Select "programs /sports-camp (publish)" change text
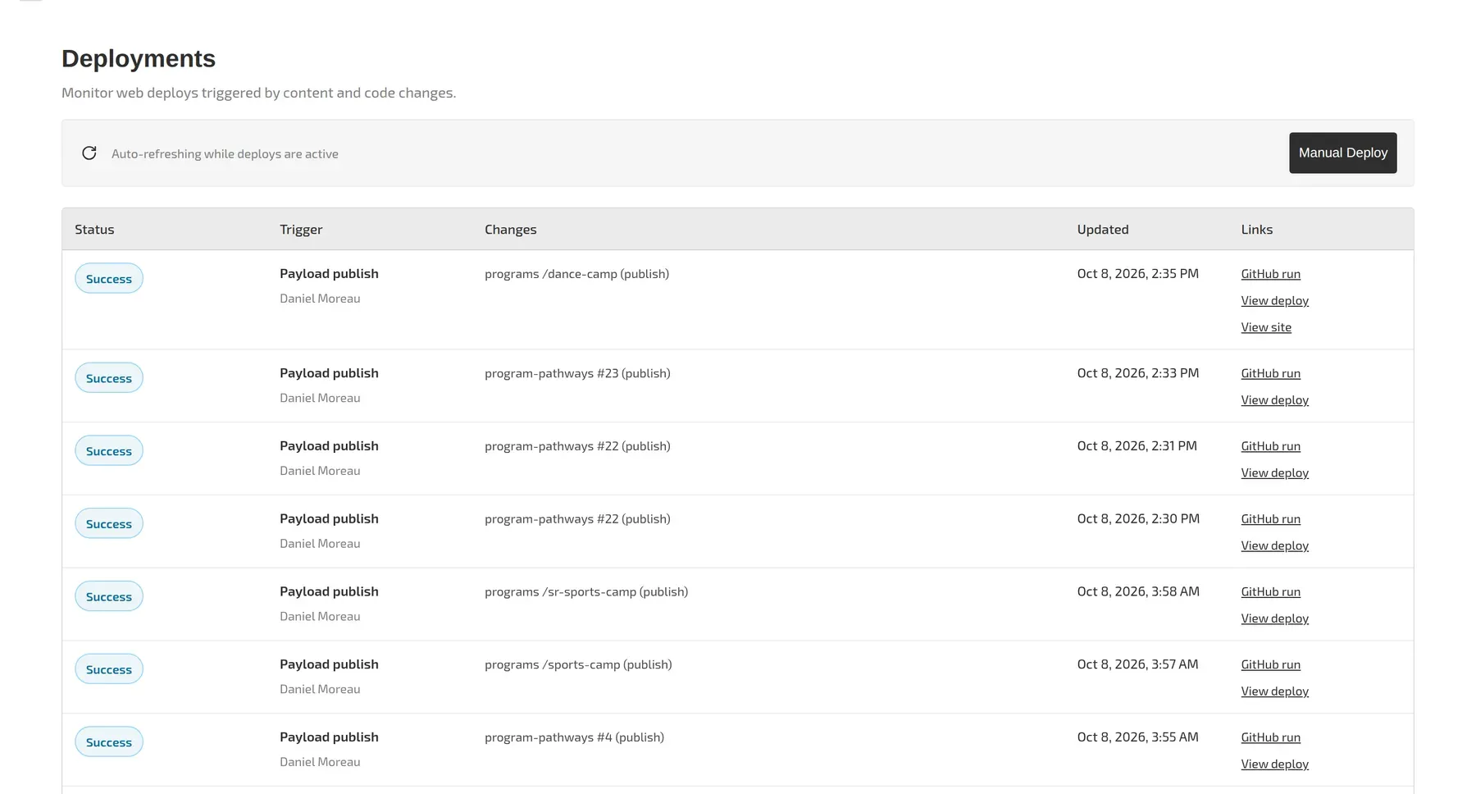Viewport: 1476px width, 794px height. coord(578,665)
